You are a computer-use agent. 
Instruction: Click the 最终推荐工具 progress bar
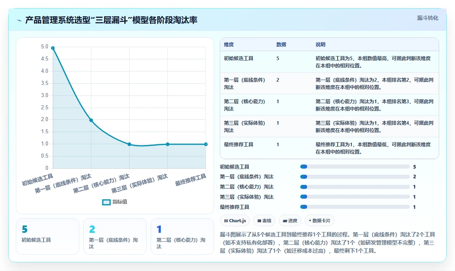point(355,207)
